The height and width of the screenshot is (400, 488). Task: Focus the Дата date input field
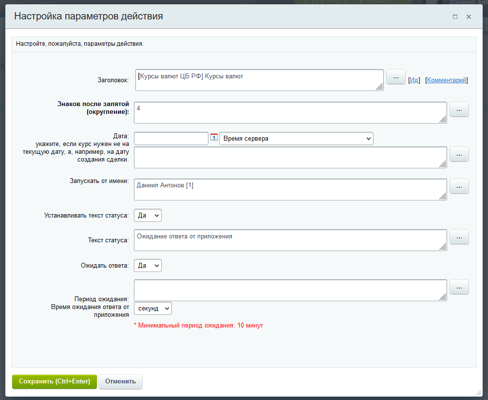171,139
